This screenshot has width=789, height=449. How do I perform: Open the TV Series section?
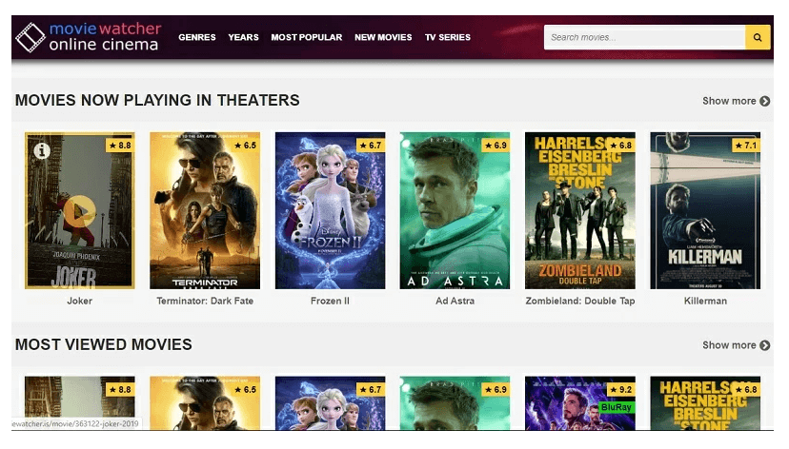click(x=447, y=37)
